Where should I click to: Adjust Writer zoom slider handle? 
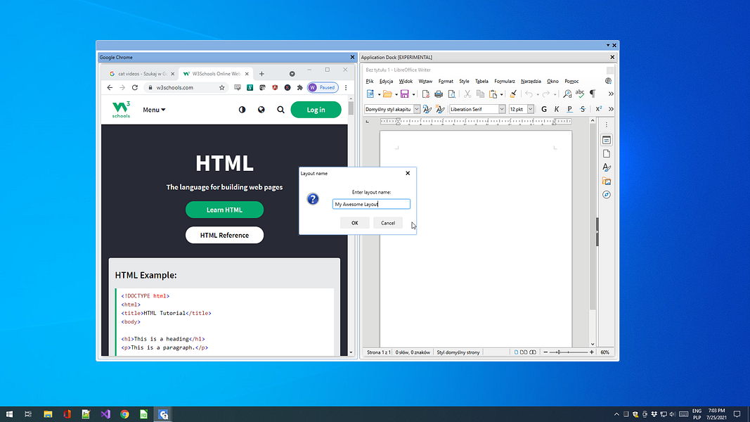pyautogui.click(x=558, y=352)
